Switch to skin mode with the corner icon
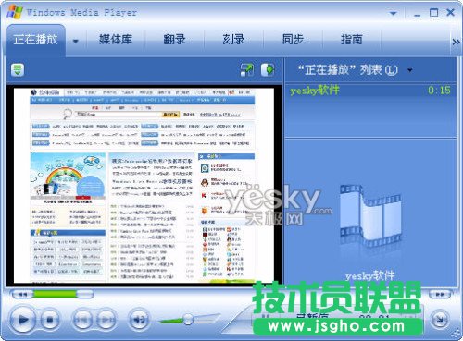 pos(440,321)
